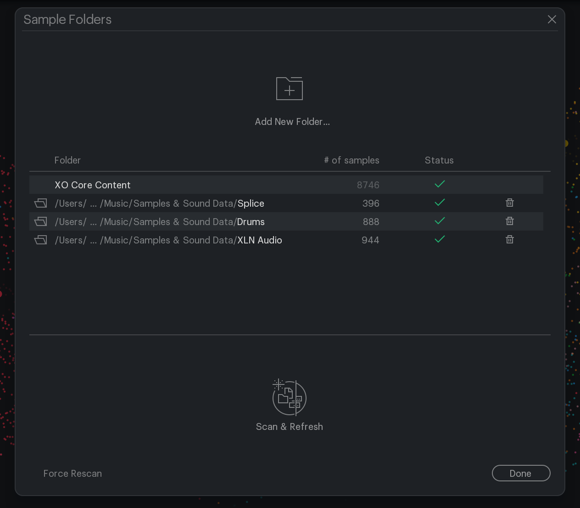Click the status checkmark for Splice
The height and width of the screenshot is (508, 580).
440,203
